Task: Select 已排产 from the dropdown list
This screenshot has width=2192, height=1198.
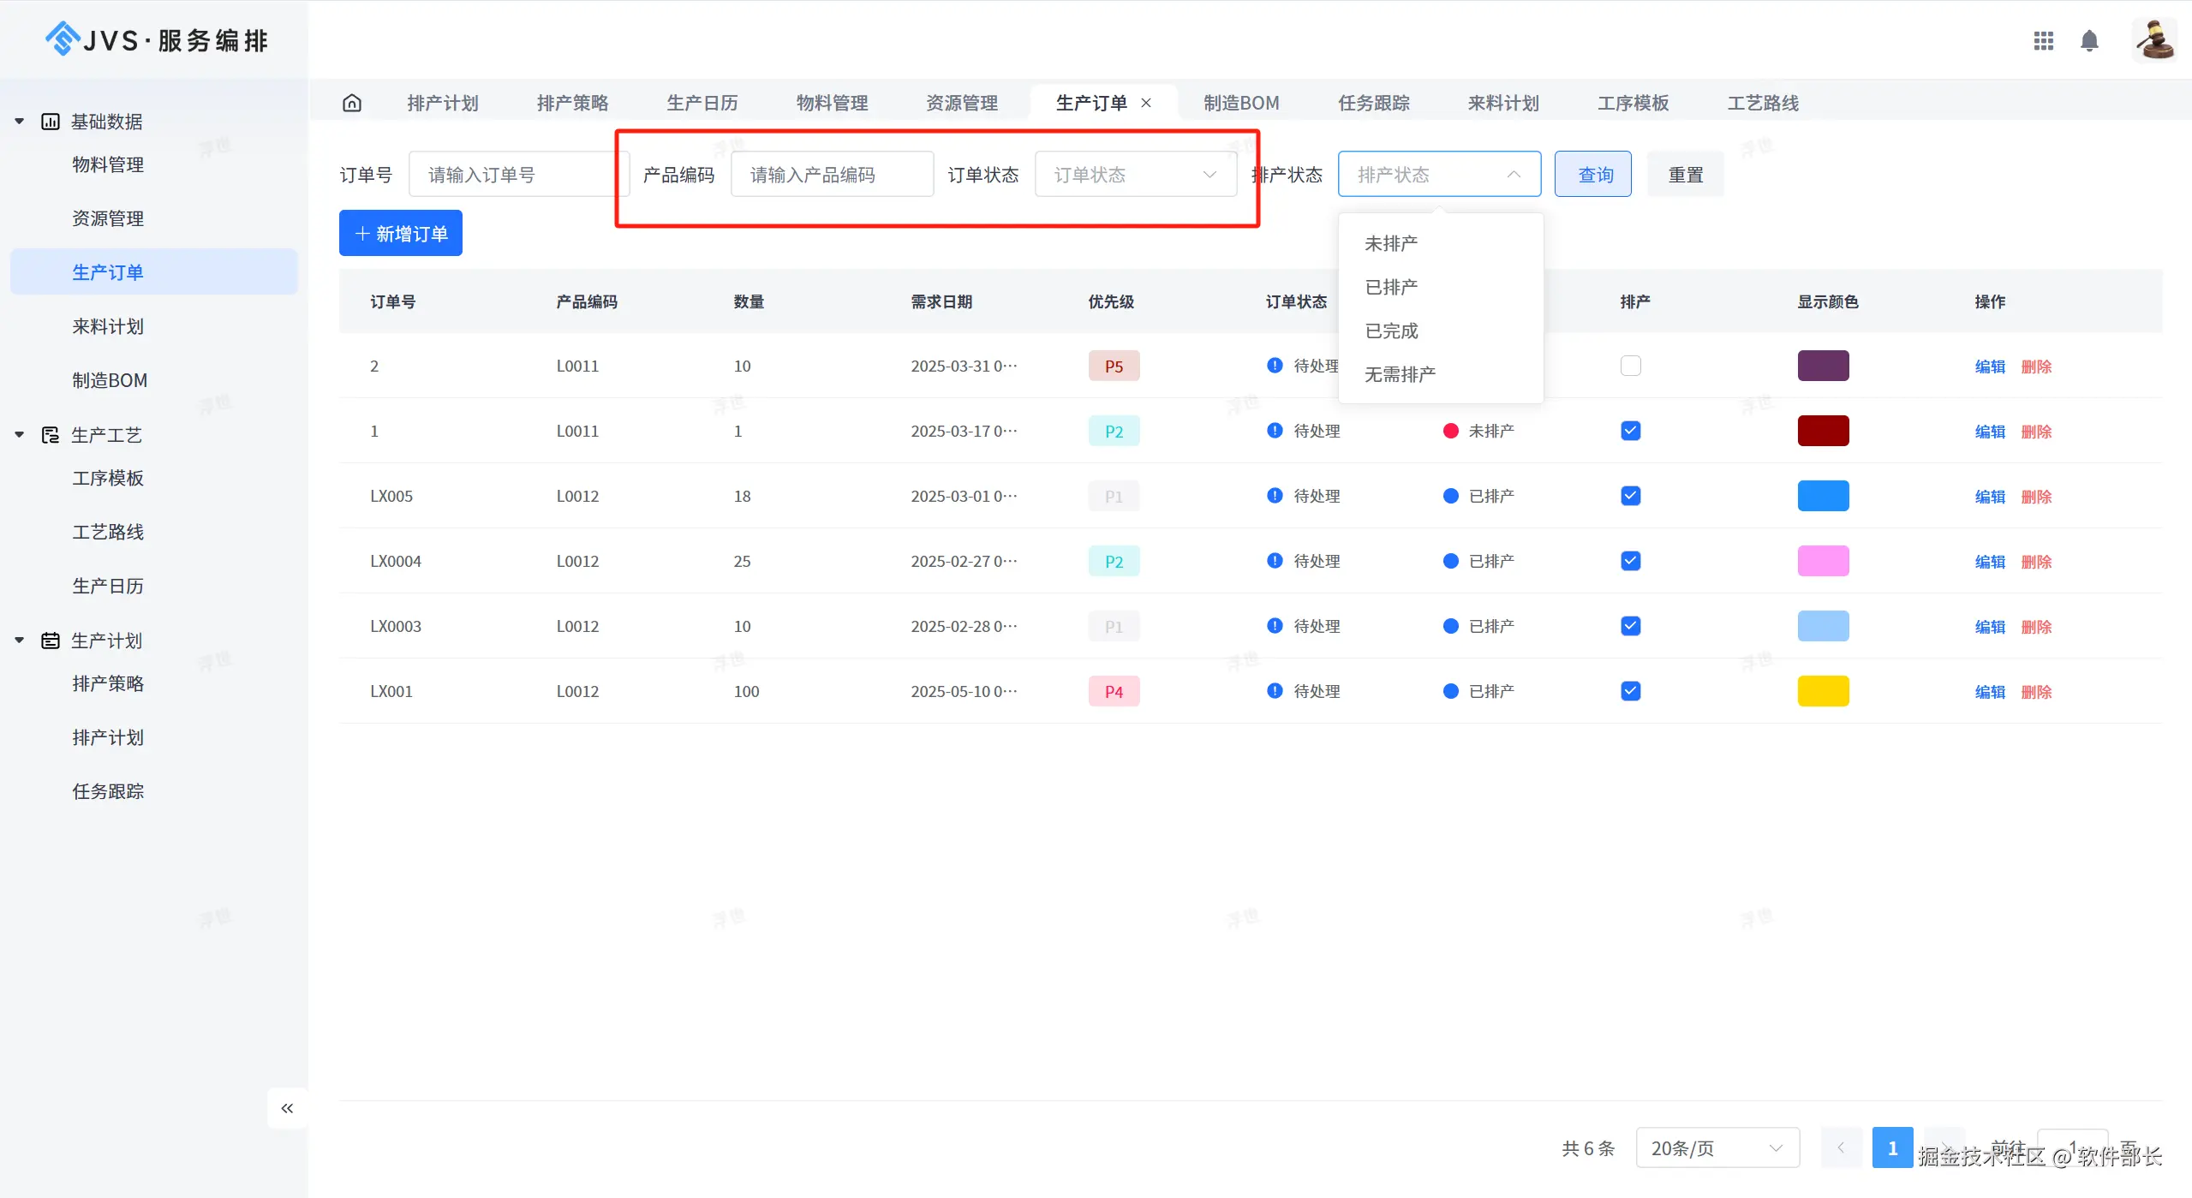Action: [x=1391, y=287]
